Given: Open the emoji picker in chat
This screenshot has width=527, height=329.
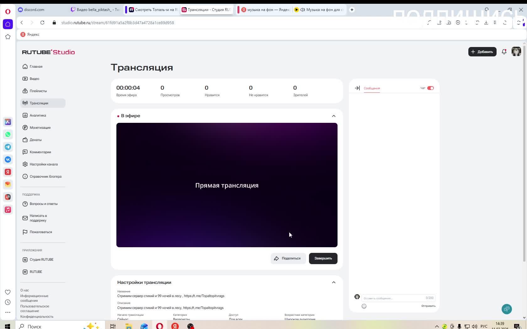Looking at the screenshot, I should (x=364, y=306).
